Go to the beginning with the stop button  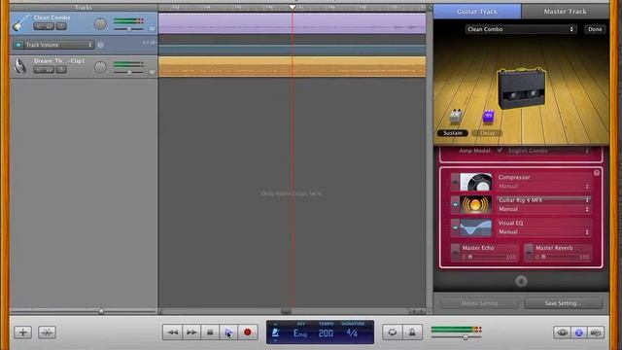click(210, 332)
